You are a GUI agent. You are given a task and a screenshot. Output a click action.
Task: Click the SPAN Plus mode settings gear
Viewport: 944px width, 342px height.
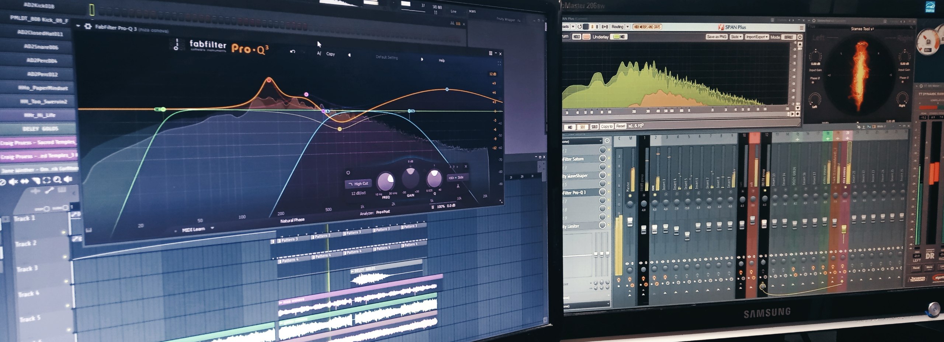click(799, 37)
